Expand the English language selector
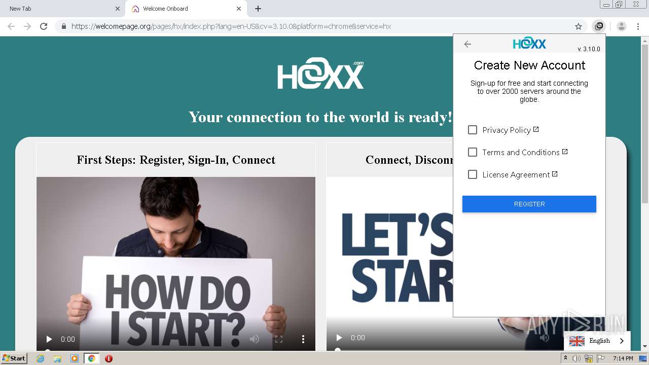 (597, 341)
